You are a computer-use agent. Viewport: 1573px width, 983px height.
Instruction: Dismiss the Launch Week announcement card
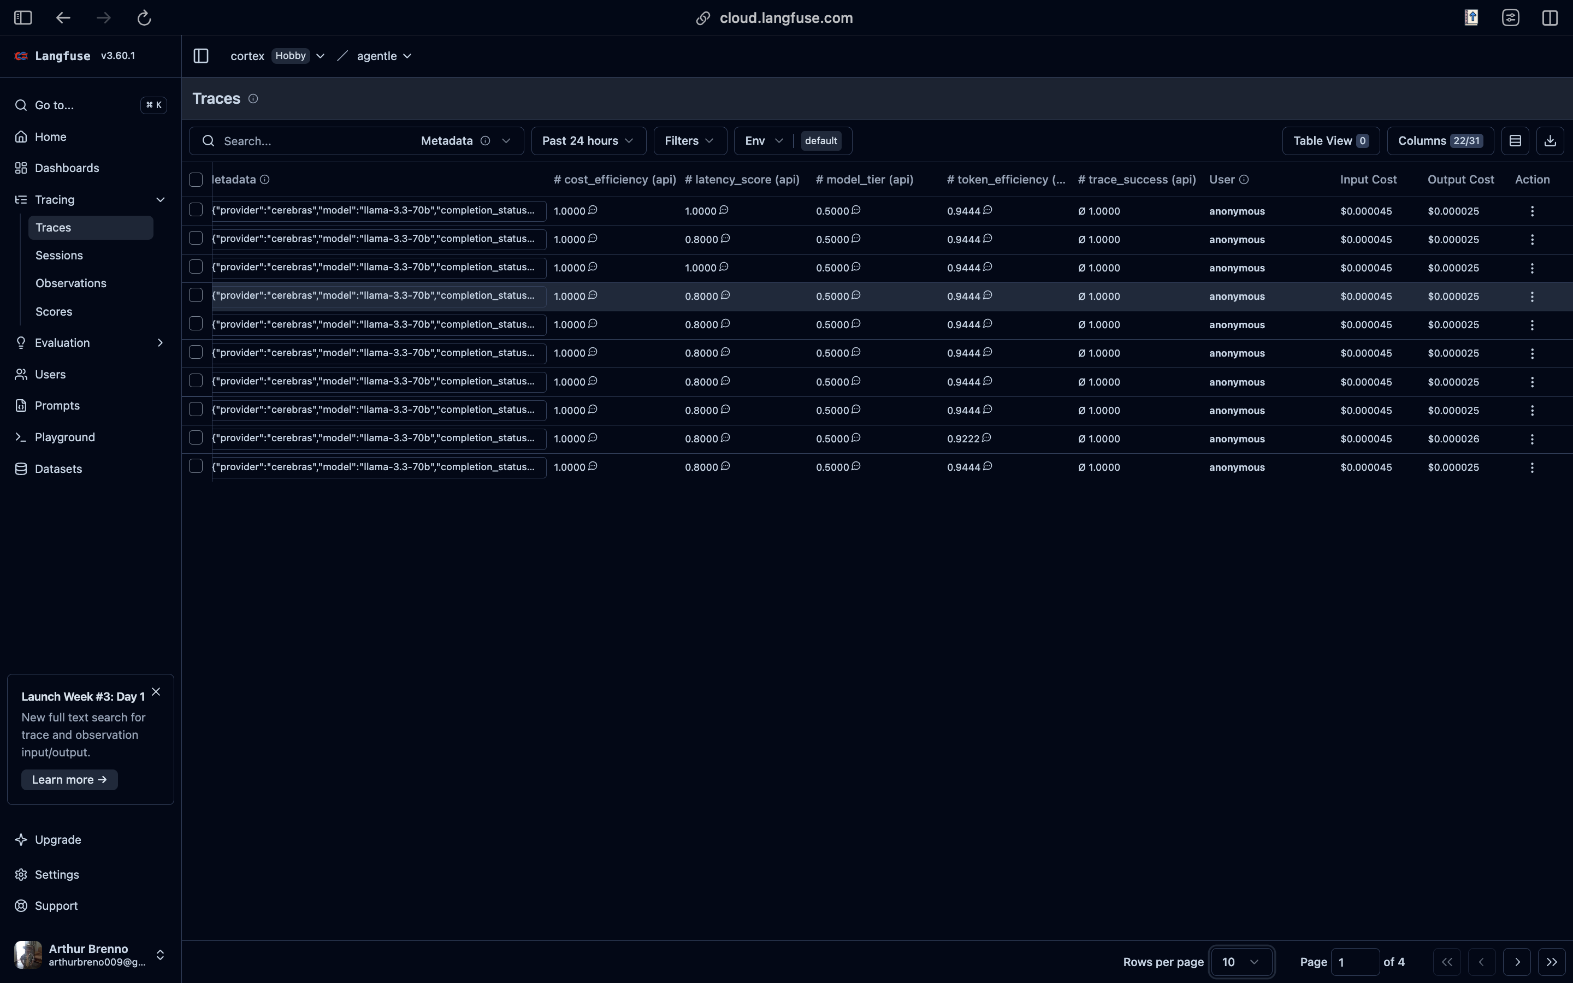point(156,692)
